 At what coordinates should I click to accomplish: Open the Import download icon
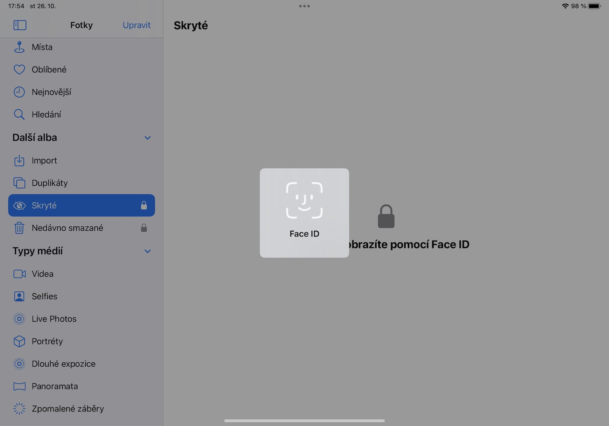(19, 160)
